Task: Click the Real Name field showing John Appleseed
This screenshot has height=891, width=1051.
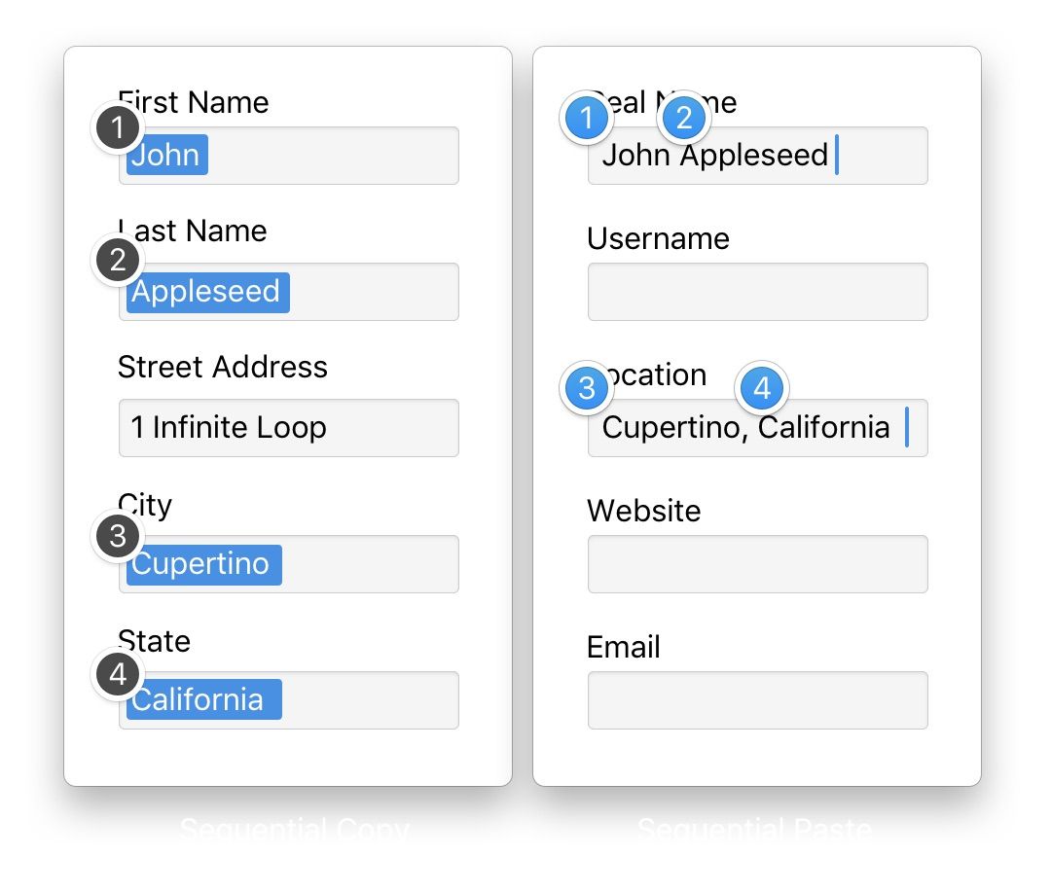Action: point(757,156)
